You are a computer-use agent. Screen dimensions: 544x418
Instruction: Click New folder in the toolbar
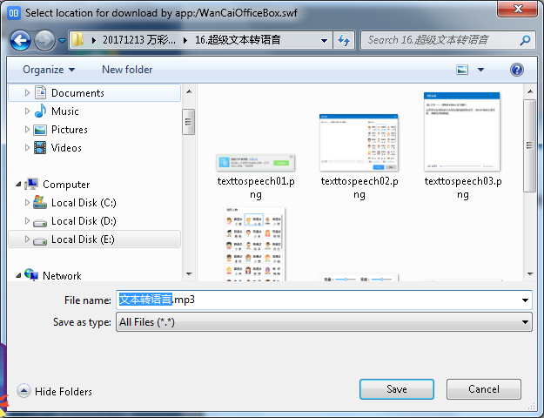coord(127,70)
